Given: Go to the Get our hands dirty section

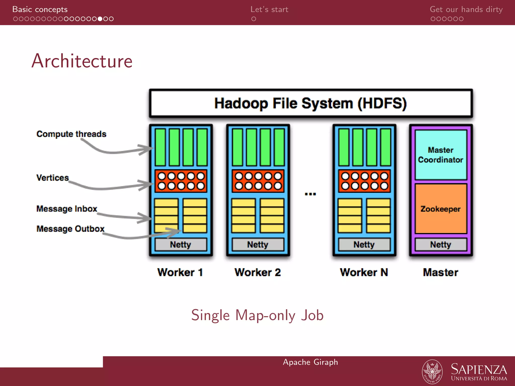Looking at the screenshot, I should (x=466, y=9).
